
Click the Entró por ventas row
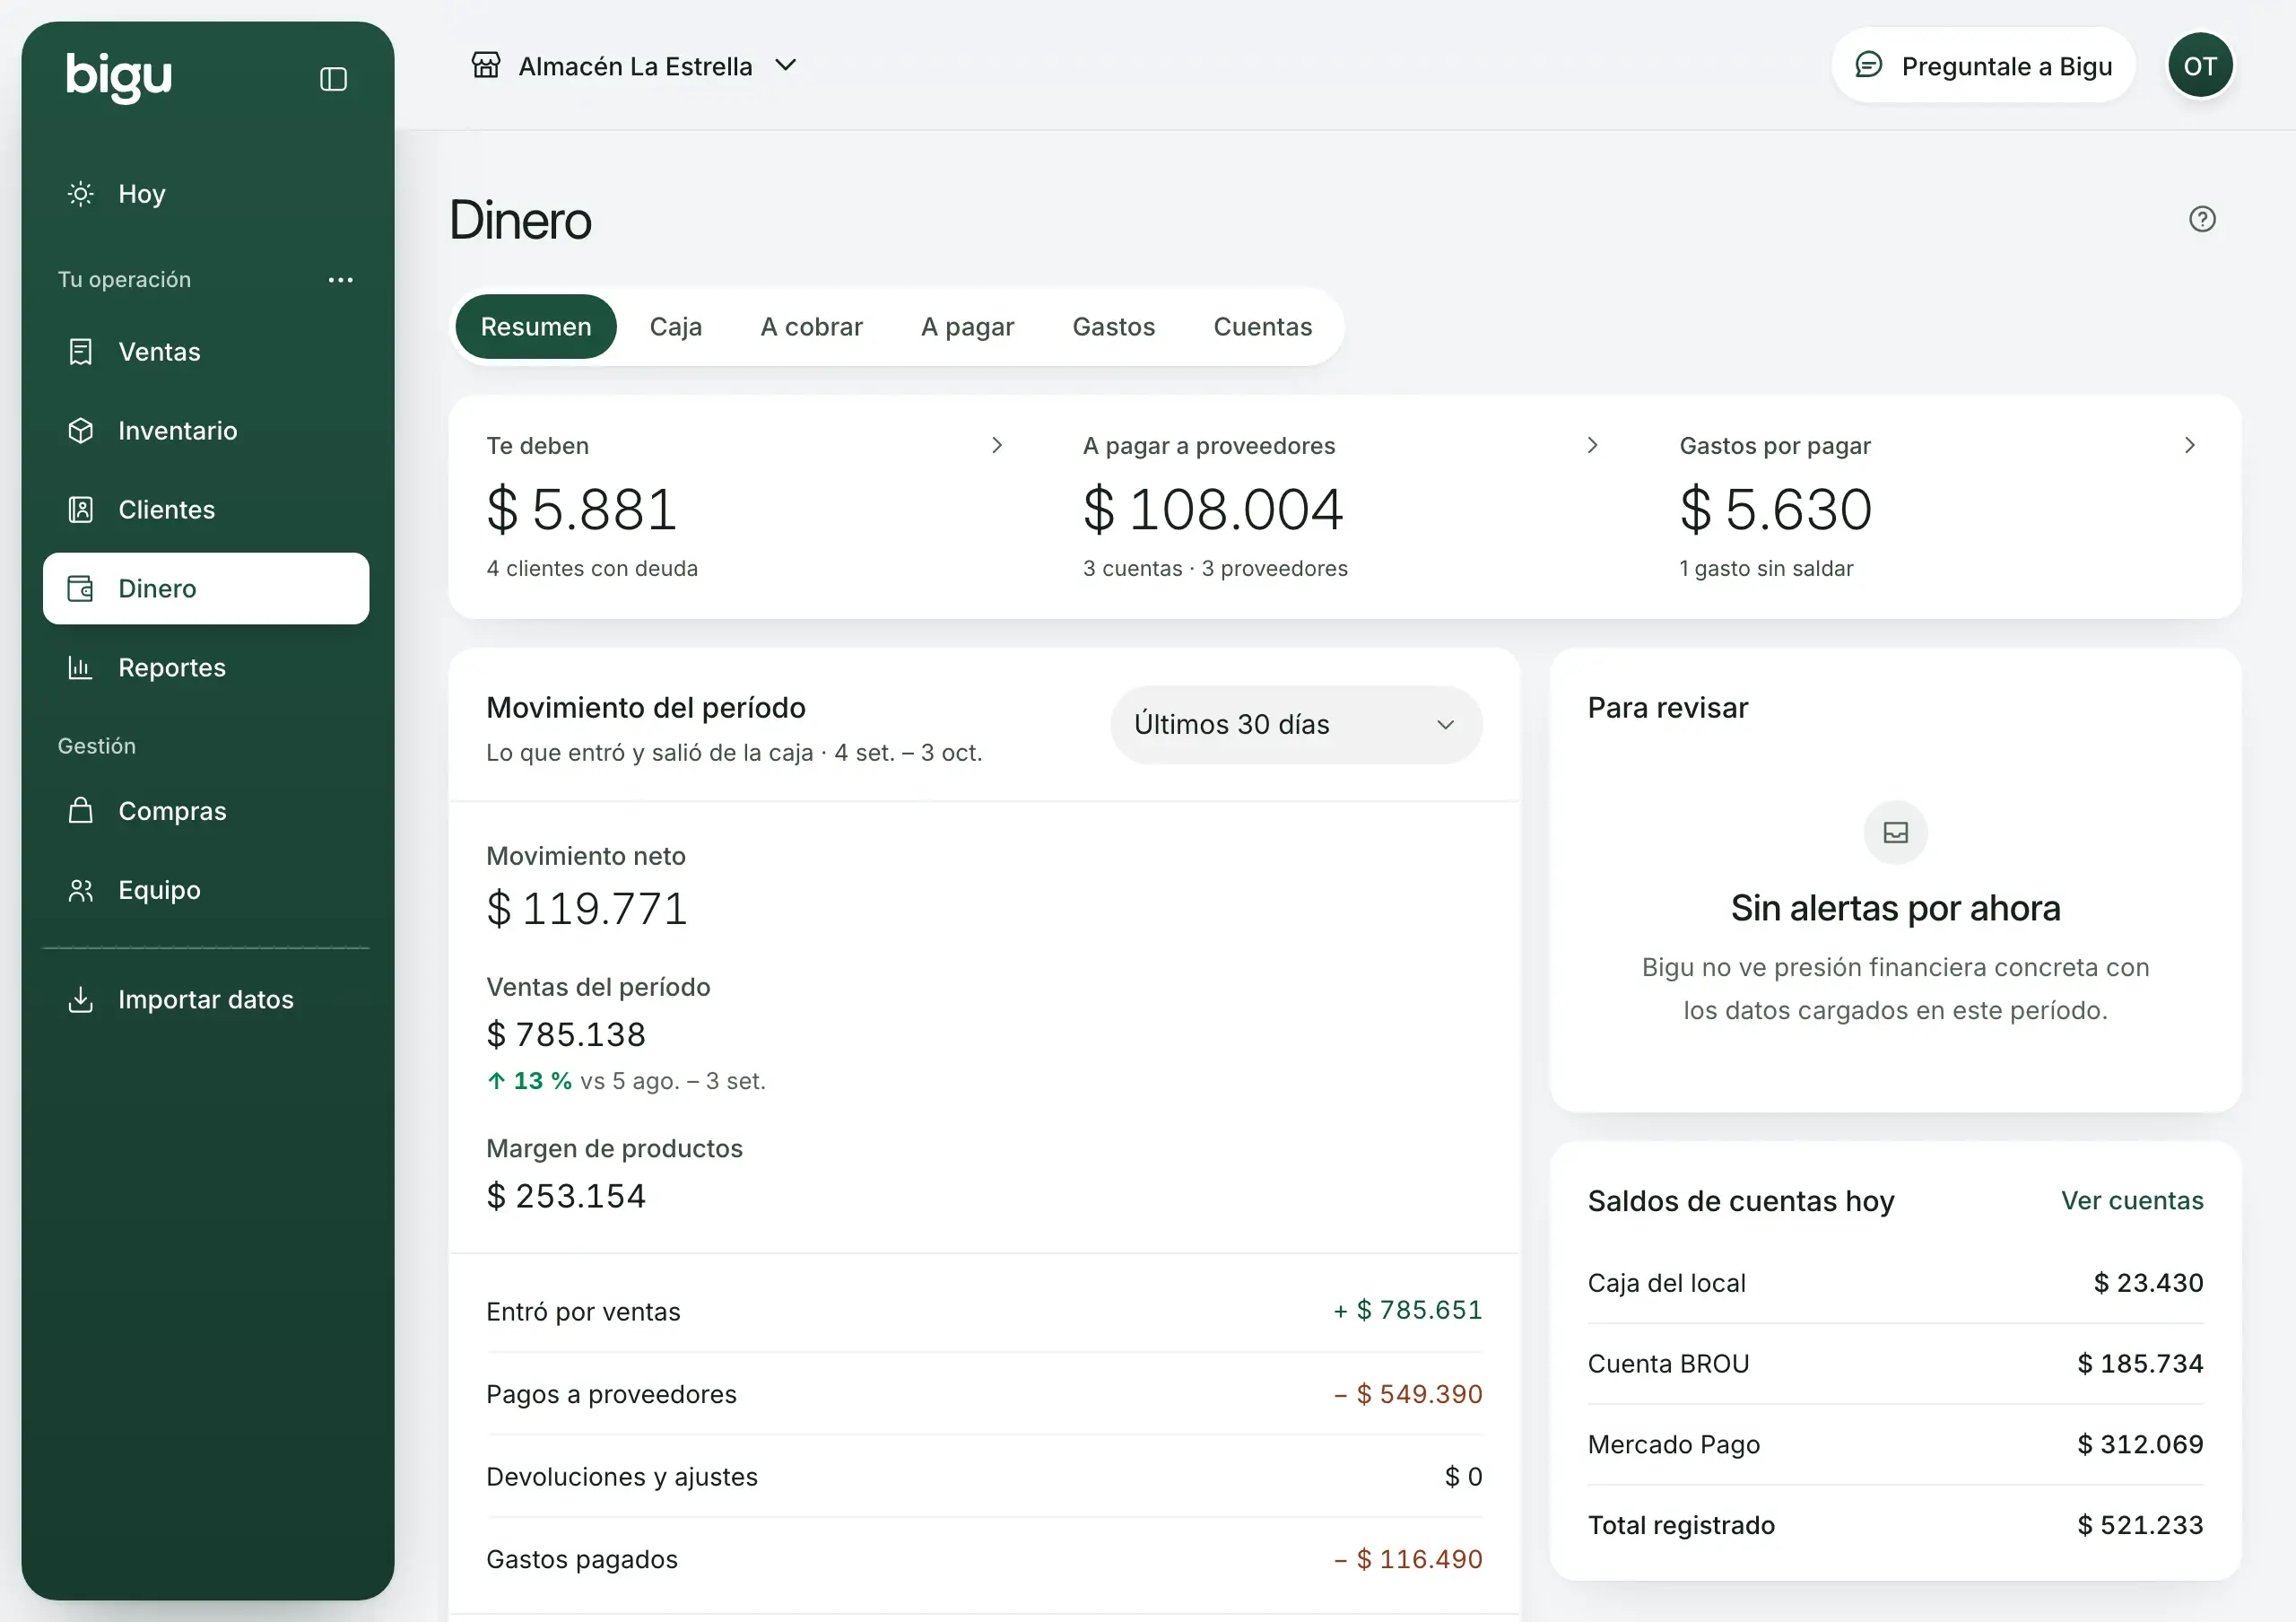(x=984, y=1311)
